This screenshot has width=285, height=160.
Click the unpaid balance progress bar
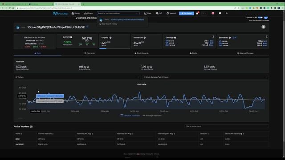(114, 48)
